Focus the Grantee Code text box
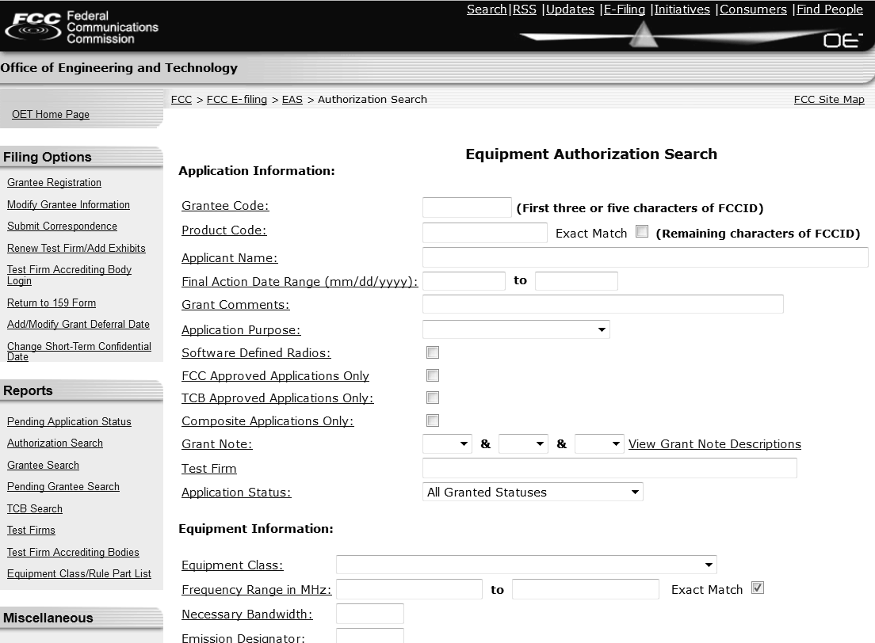Image resolution: width=875 pixels, height=643 pixels. click(467, 207)
